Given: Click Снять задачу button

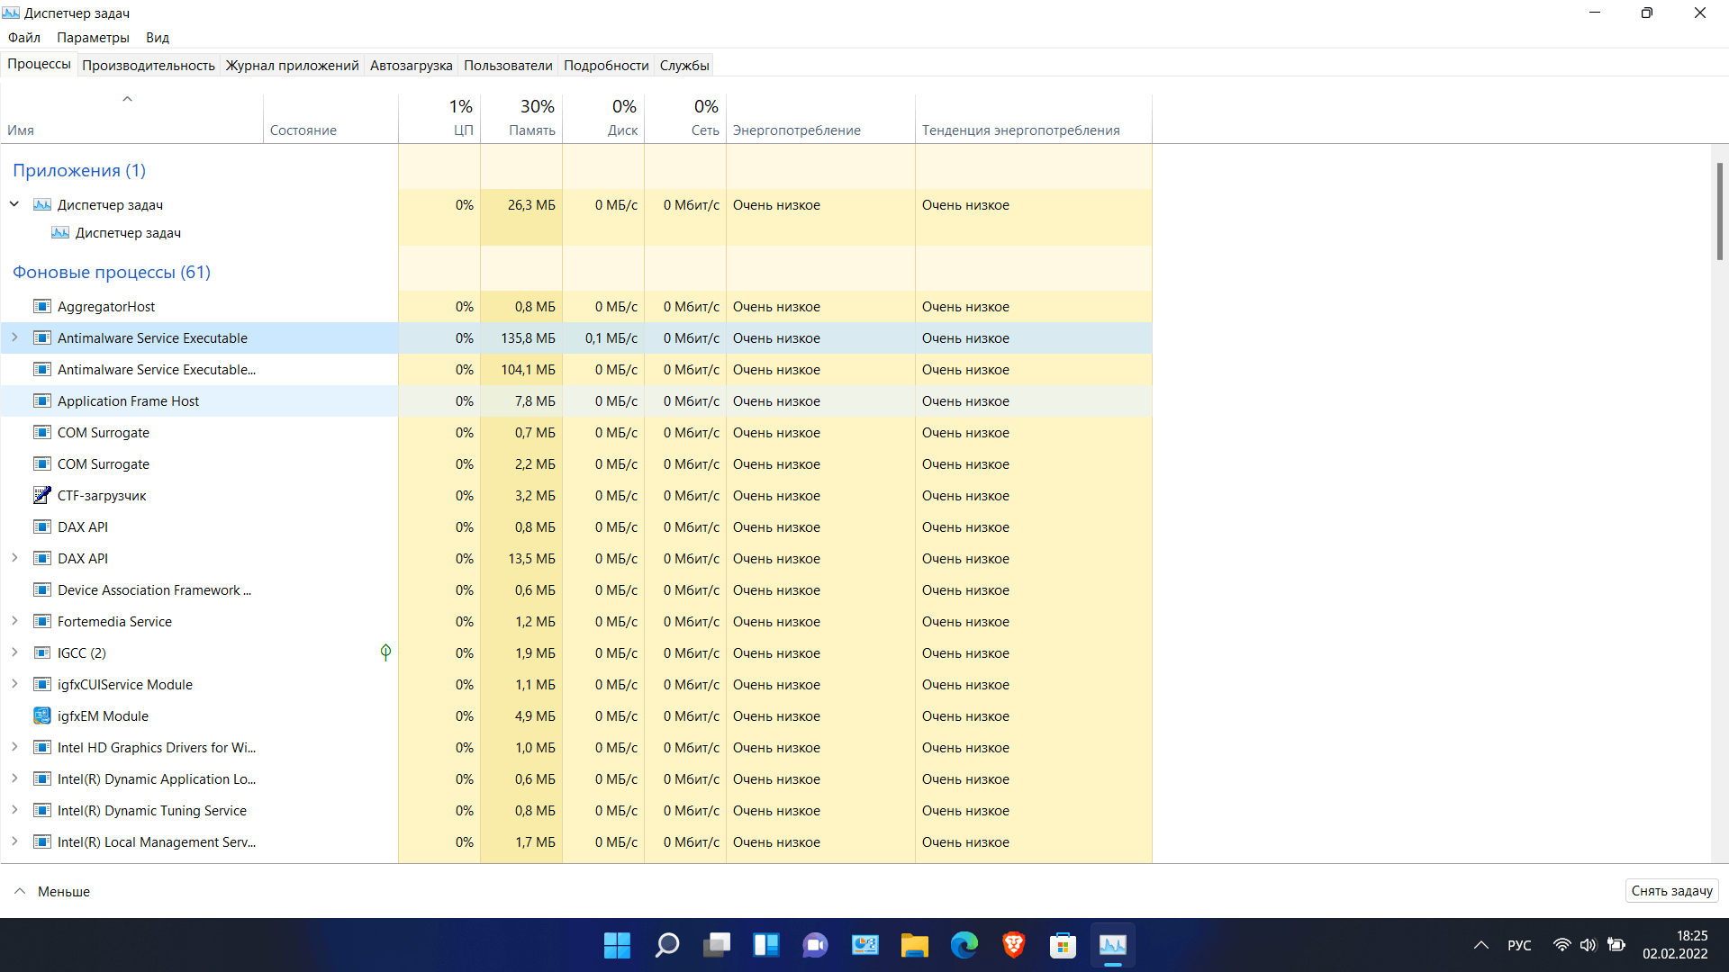Looking at the screenshot, I should pos(1671,891).
